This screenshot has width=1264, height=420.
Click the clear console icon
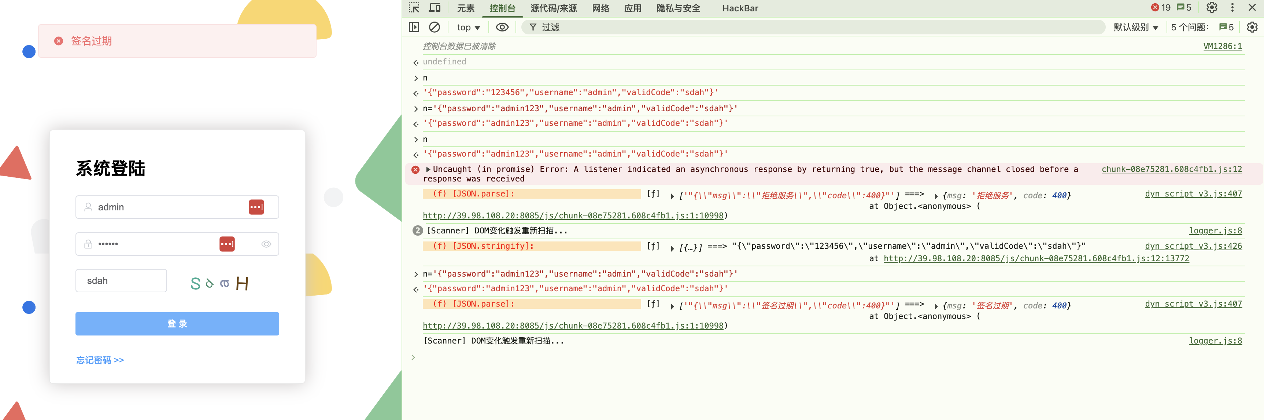pyautogui.click(x=434, y=27)
